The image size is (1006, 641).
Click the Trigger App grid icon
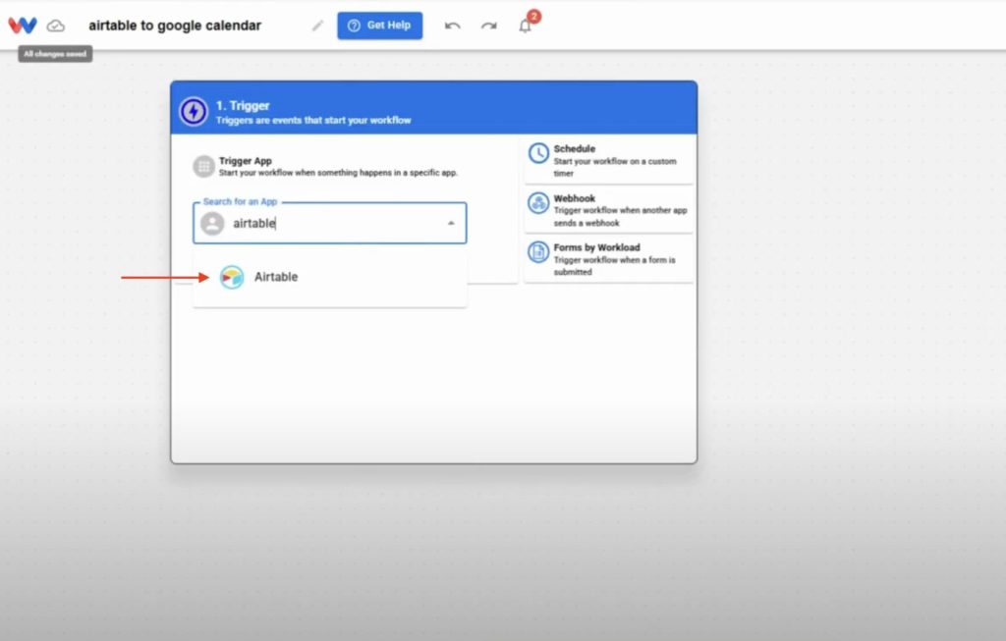(x=204, y=167)
